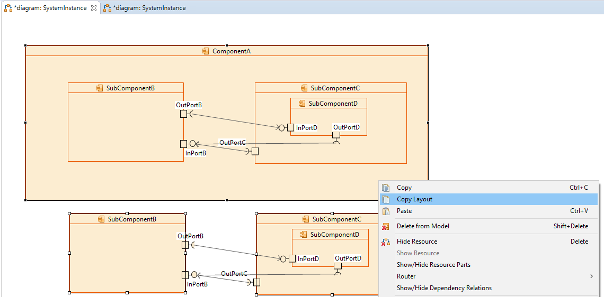Click the ComponentA title text
The image size is (604, 297).
pyautogui.click(x=231, y=51)
